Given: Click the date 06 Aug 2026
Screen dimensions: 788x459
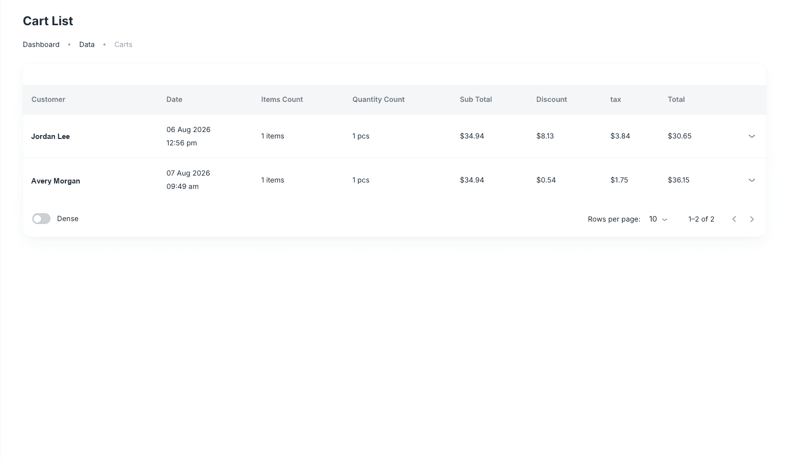Looking at the screenshot, I should (188, 130).
